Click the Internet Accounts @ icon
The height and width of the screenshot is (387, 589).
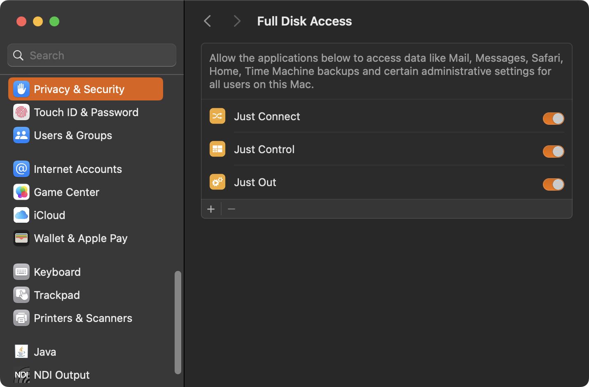(x=21, y=169)
